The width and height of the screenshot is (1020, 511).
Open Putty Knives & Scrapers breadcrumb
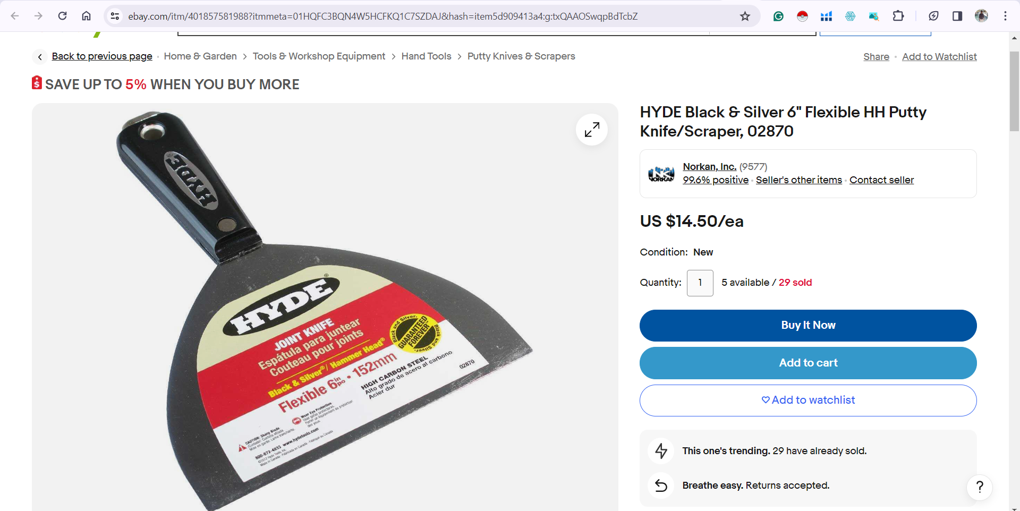point(521,56)
